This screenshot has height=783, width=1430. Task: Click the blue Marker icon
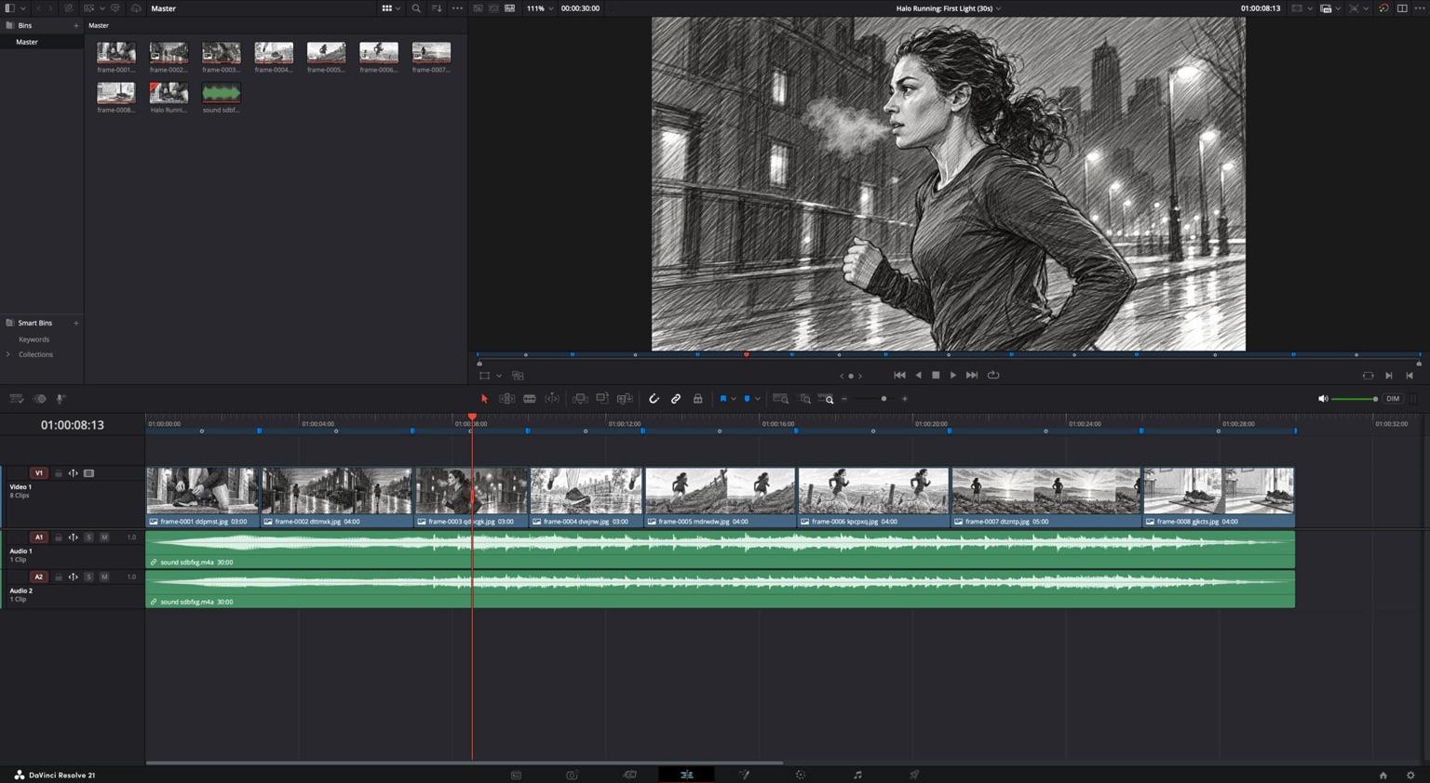tap(747, 399)
